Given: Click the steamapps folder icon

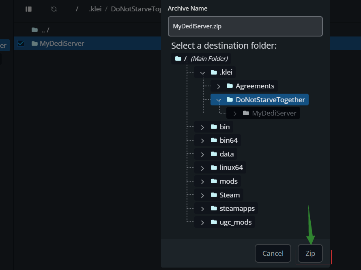Looking at the screenshot, I should pos(214,208).
